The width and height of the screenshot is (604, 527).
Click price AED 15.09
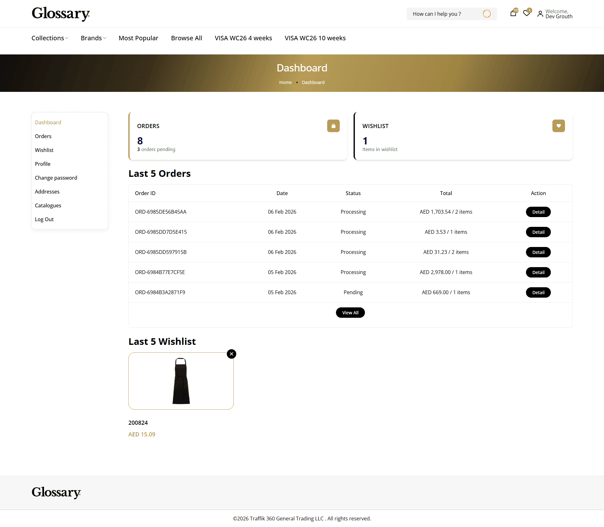[142, 434]
